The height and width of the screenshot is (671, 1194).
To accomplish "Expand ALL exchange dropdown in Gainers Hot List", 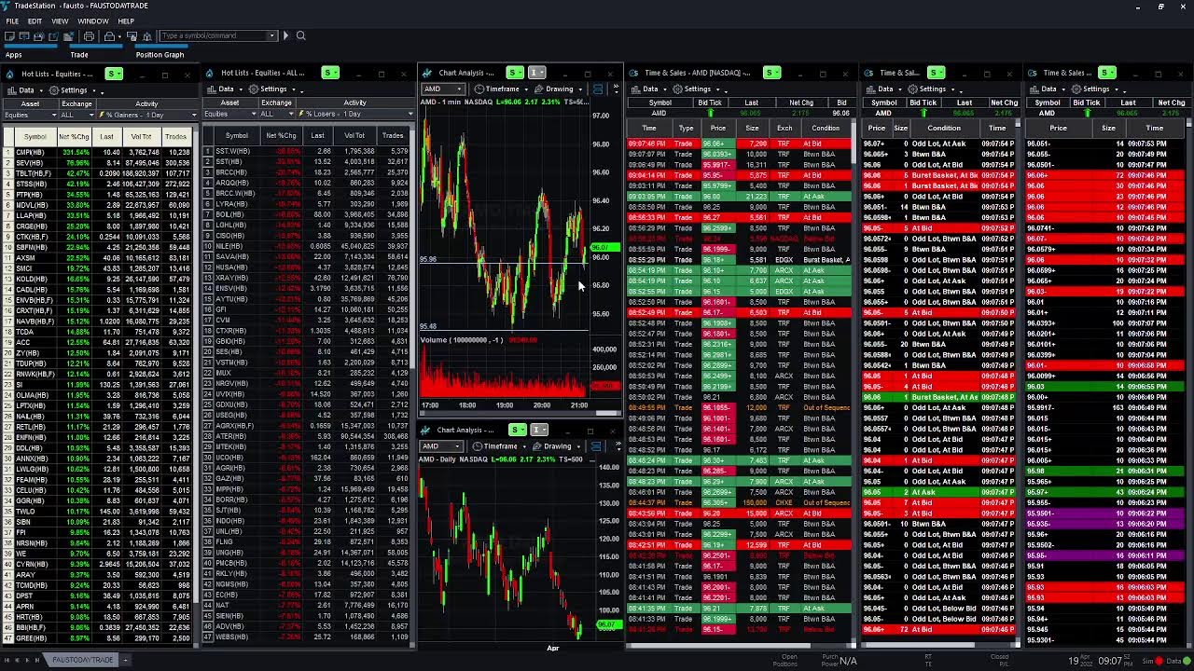I will tap(91, 115).
